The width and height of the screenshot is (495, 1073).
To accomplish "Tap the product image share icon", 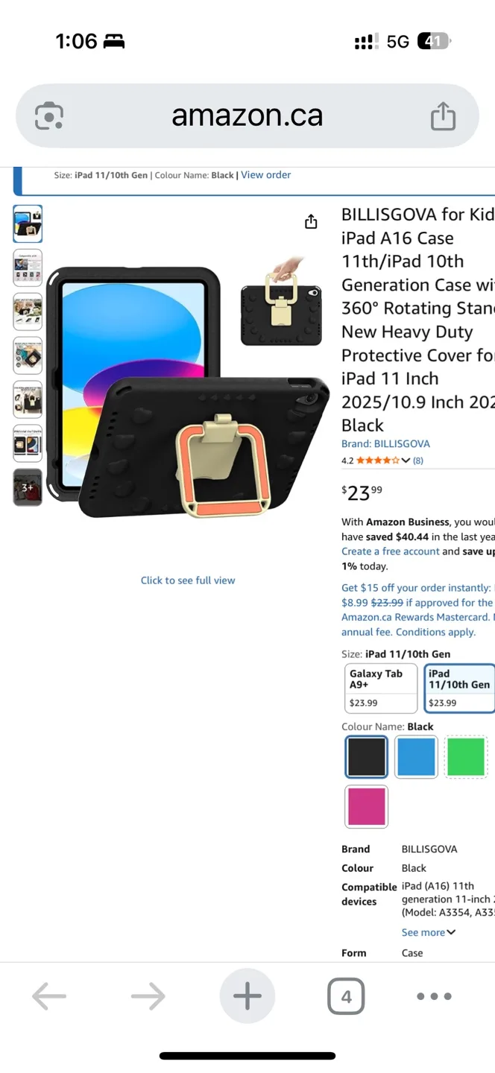I will [x=311, y=221].
